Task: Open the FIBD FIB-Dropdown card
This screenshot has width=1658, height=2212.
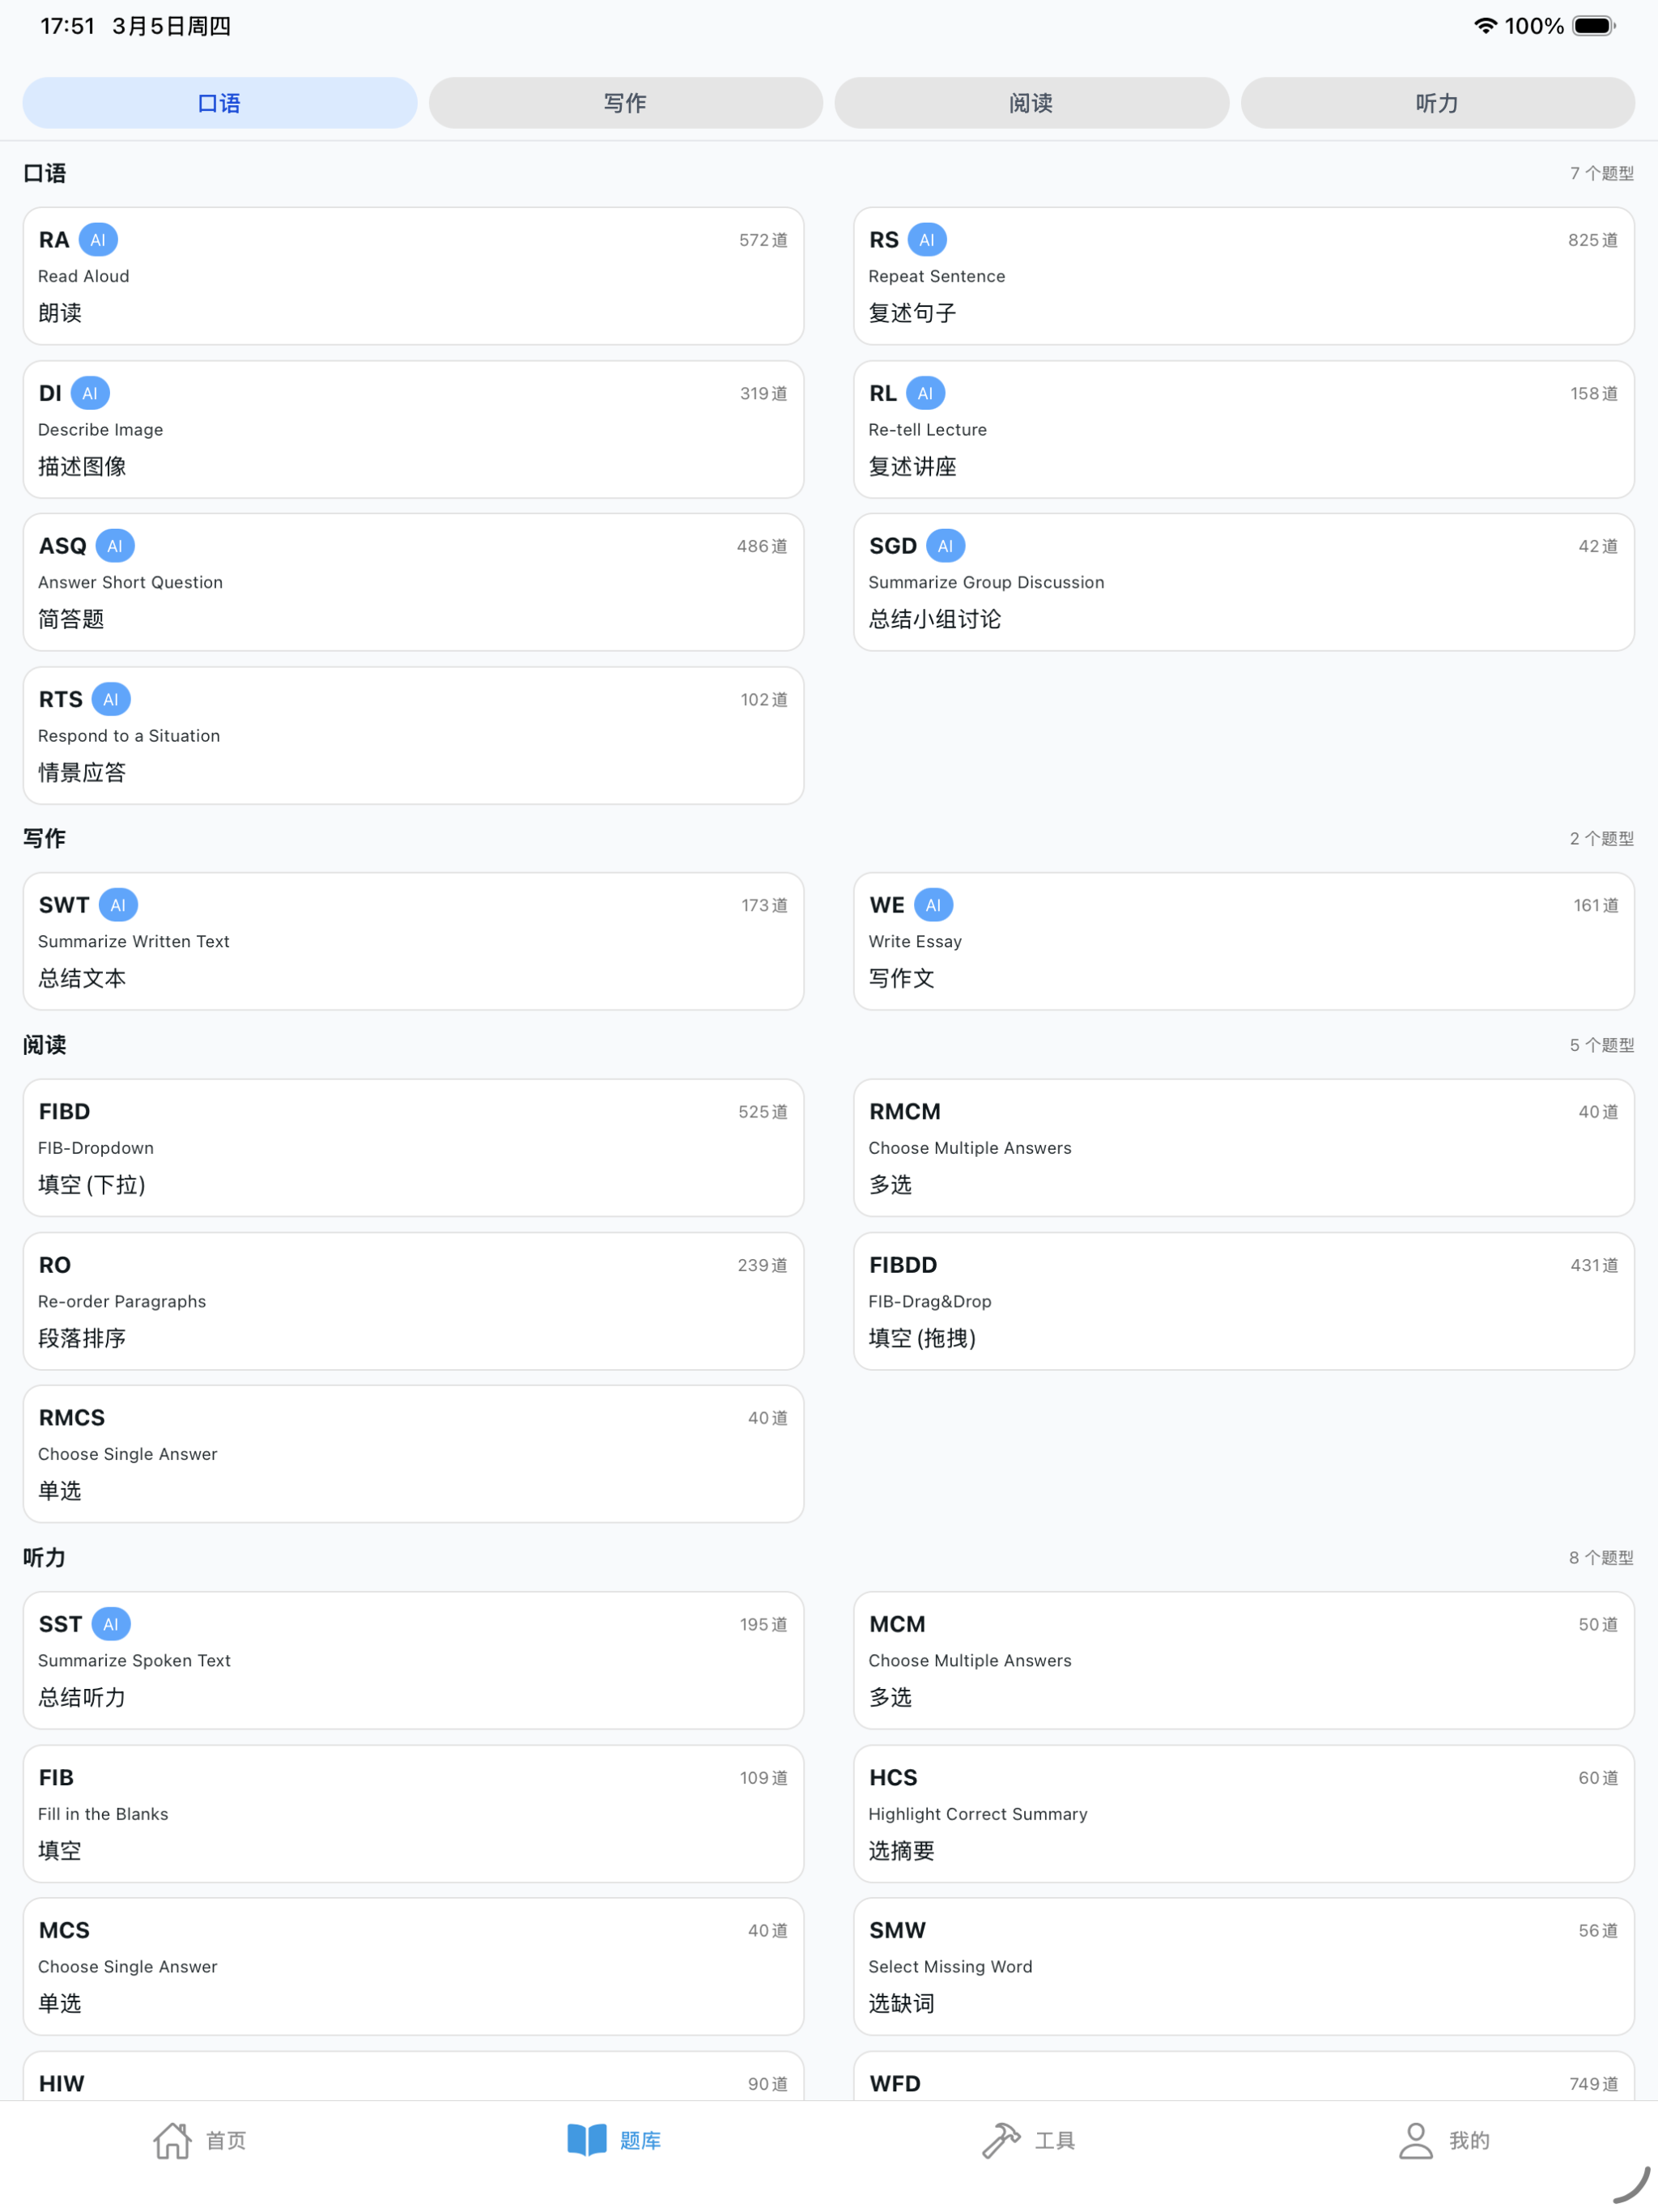Action: [413, 1147]
